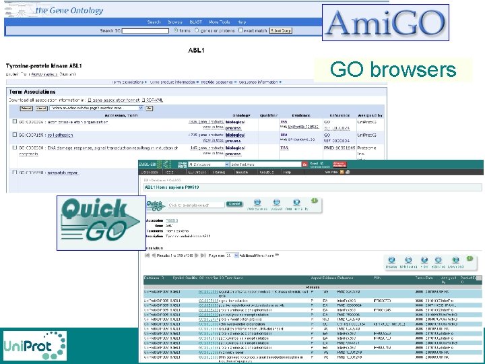Viewport: 485px width, 364px height.
Task: Click the green help balloon beside Your Terms
Action: pos(315,201)
